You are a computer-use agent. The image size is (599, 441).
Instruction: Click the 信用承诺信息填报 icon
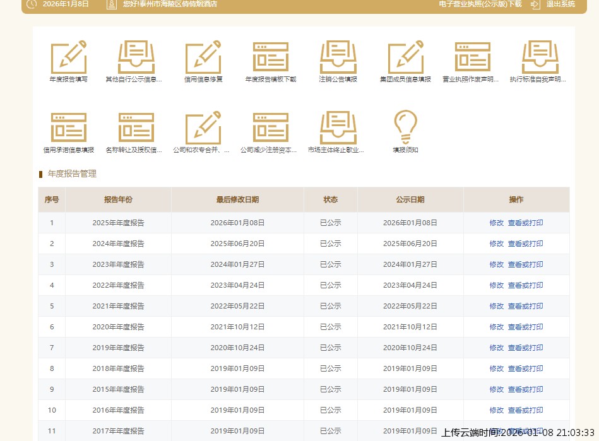pos(68,128)
